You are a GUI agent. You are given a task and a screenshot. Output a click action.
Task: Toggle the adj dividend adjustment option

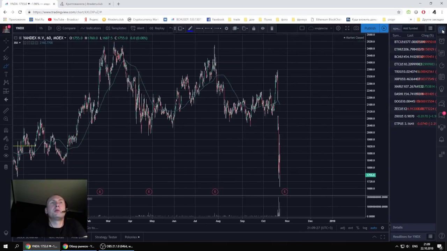pyautogui.click(x=343, y=228)
